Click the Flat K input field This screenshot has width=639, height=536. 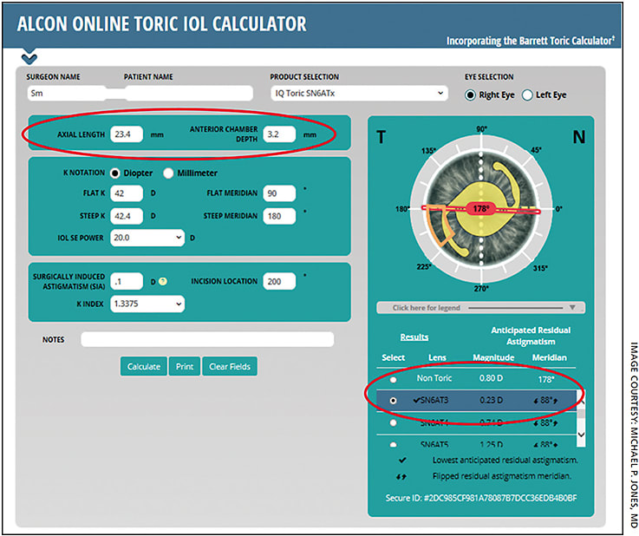(x=127, y=193)
